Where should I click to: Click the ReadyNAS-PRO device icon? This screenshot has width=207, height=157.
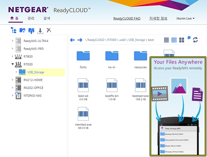18,49
